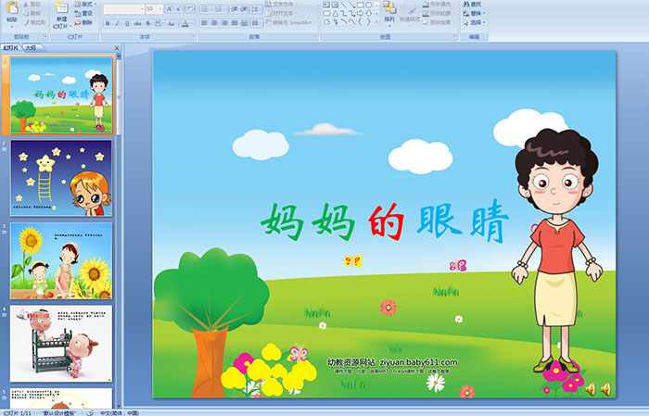
Task: Reset the slide with 重设 button
Action: tap(83, 13)
